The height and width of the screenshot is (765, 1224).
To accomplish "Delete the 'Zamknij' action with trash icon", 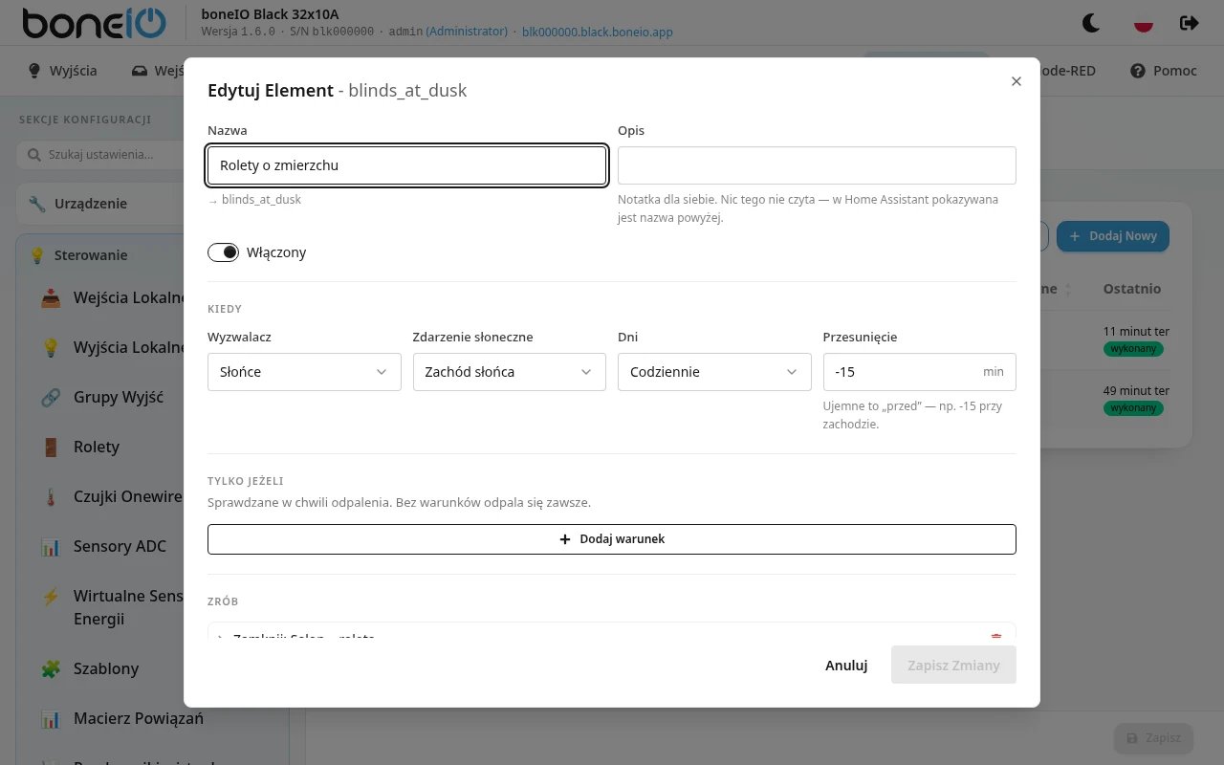I will coord(996,637).
